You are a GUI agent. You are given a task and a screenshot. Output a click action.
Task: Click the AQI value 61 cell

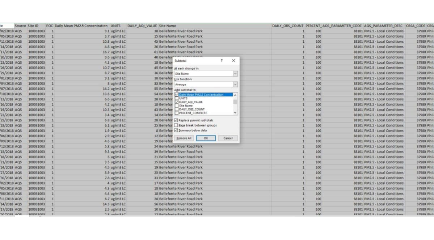point(142,52)
